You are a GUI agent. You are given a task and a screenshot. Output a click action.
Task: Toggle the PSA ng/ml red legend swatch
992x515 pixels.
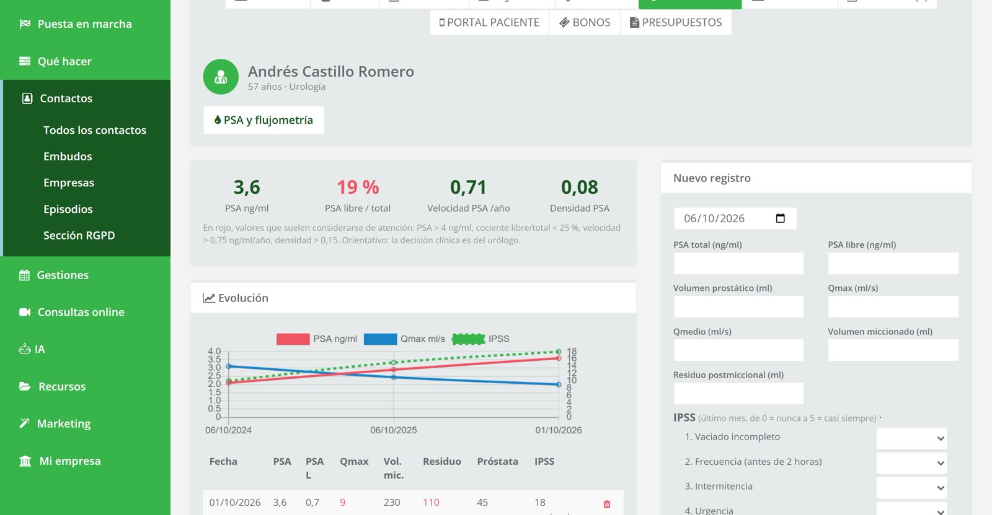pyautogui.click(x=293, y=339)
